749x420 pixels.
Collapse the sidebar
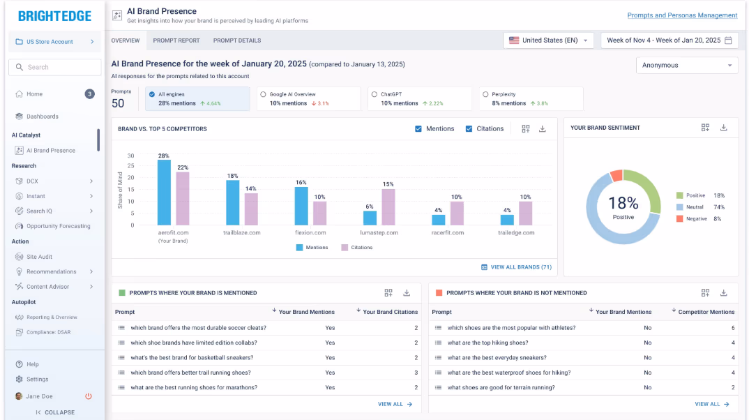[55, 412]
